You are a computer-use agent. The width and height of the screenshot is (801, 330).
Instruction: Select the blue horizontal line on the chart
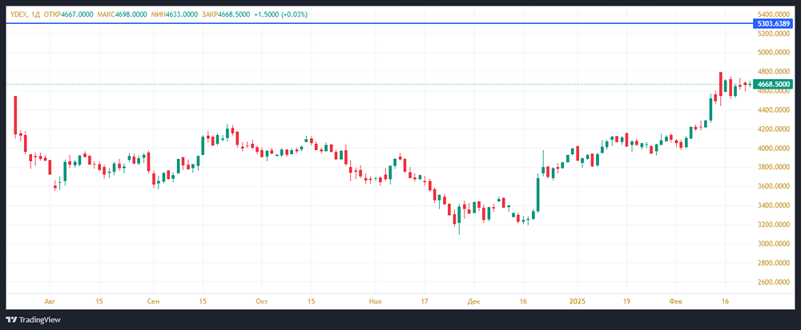[x=378, y=23]
